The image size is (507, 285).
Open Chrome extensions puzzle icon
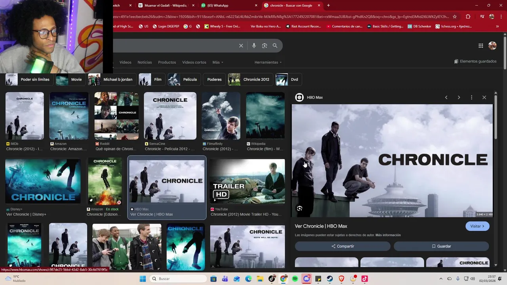468,17
